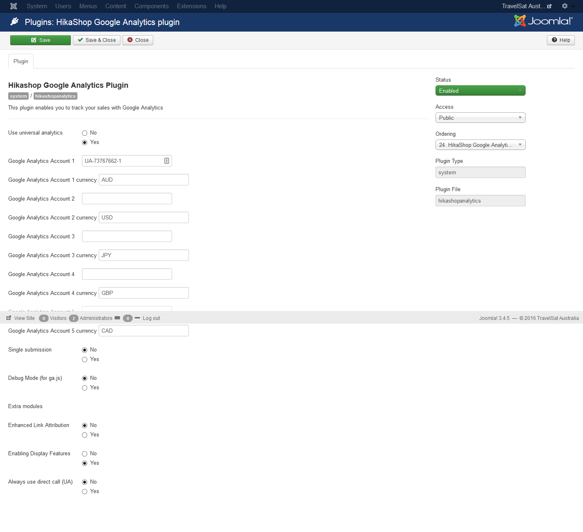Save the plugin settings
Image resolution: width=583 pixels, height=532 pixels.
pos(41,40)
